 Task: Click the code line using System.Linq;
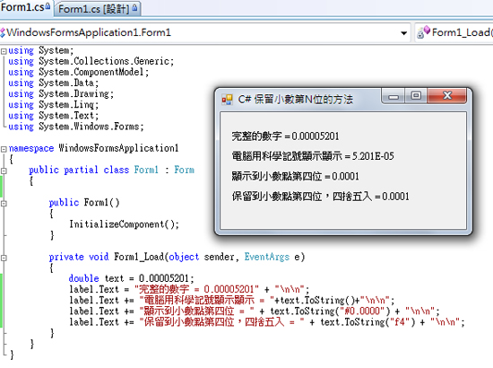tap(54, 104)
